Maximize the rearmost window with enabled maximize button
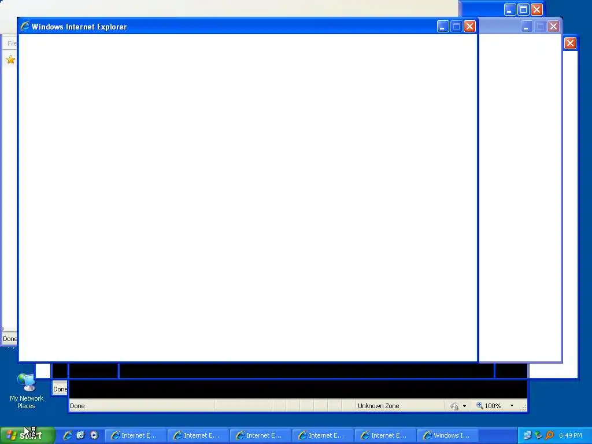This screenshot has width=592, height=444. (x=523, y=9)
